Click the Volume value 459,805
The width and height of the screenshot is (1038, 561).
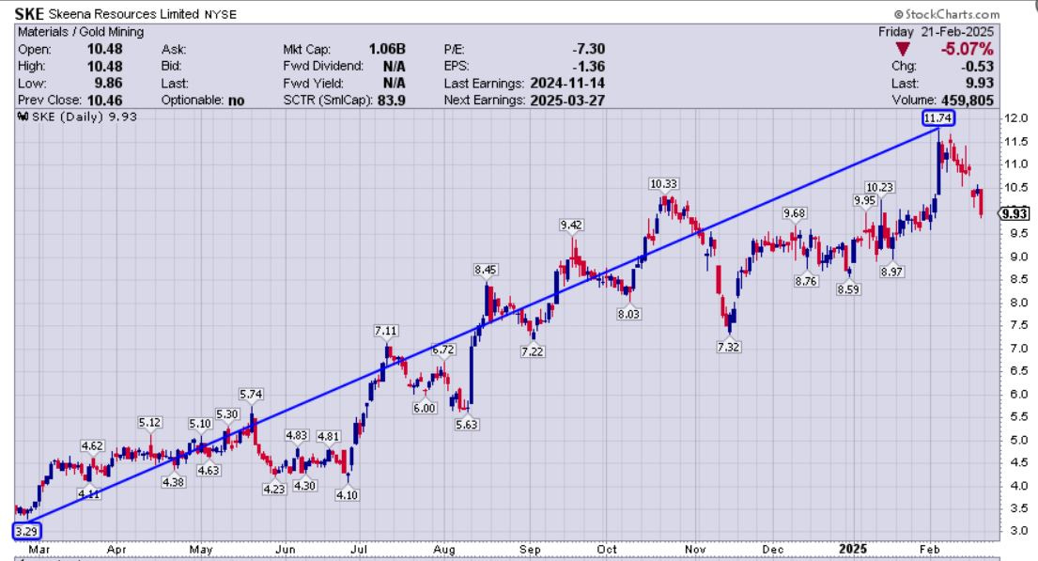click(968, 100)
